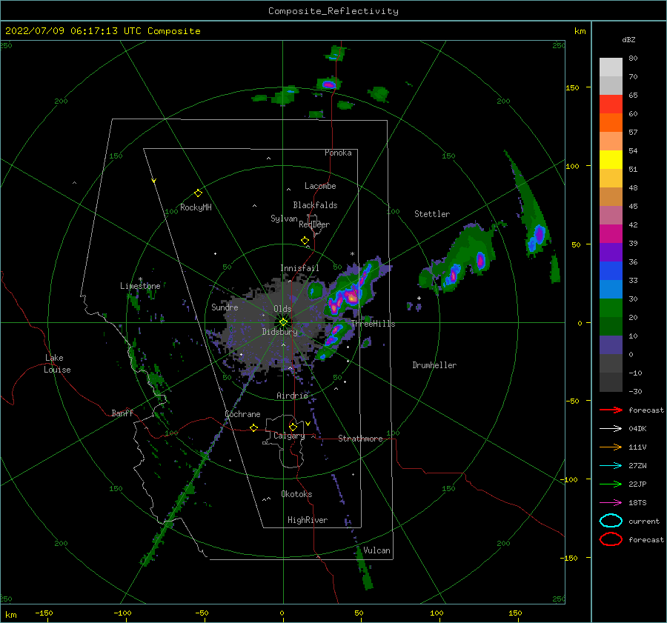The height and width of the screenshot is (623, 667).
Task: Click the Stettler town label
Action: tap(432, 214)
